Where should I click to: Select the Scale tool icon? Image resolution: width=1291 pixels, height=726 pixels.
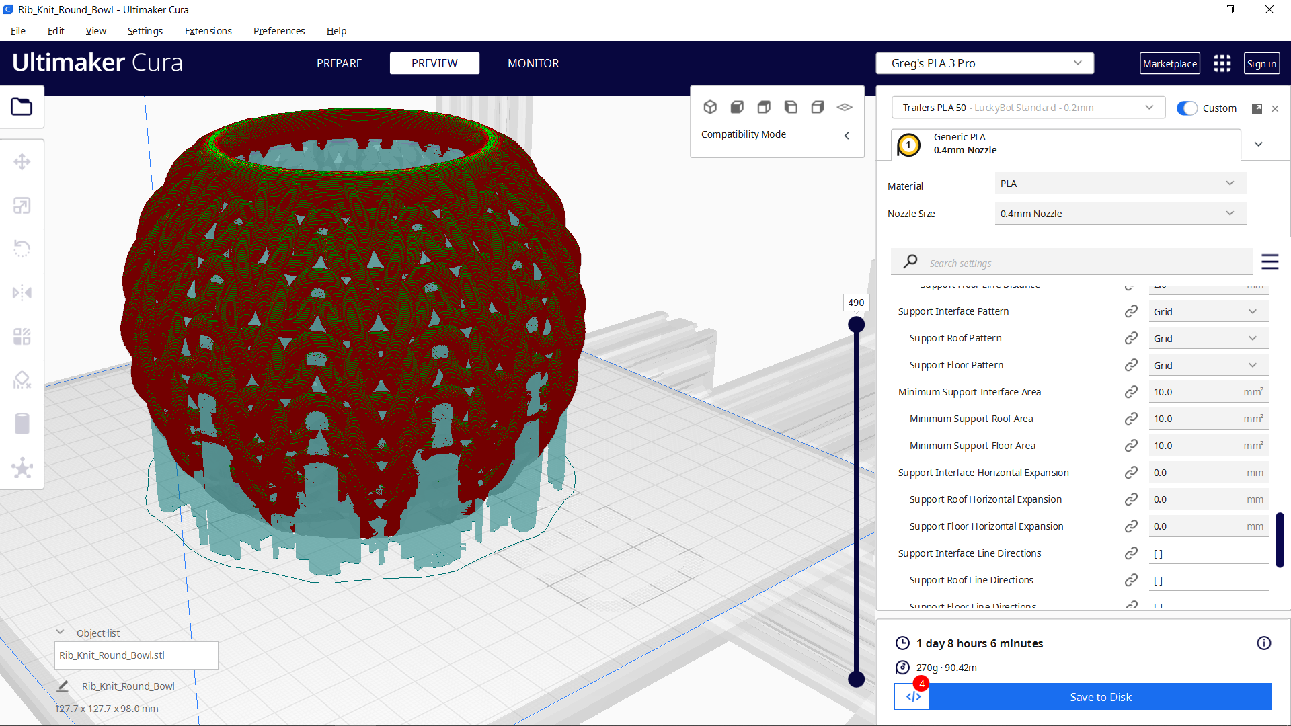point(22,206)
